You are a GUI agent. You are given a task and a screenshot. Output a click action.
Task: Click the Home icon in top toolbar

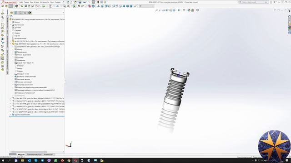[x=68, y=2]
